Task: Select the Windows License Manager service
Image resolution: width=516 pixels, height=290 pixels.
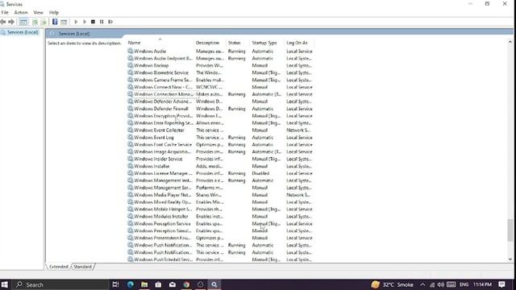Action: (220, 173)
